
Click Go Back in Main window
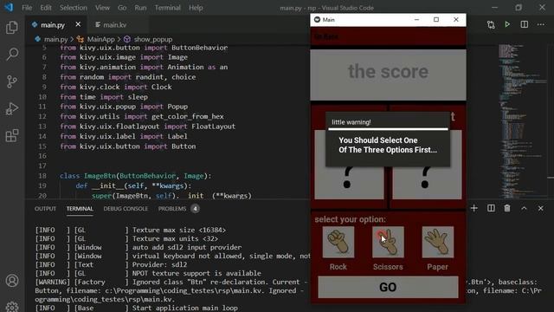[x=326, y=36]
